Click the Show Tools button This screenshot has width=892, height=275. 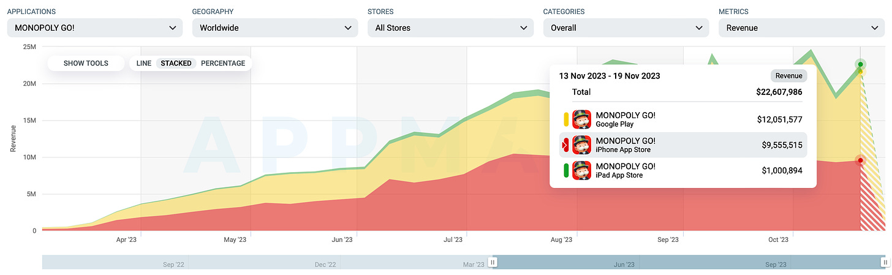(86, 63)
